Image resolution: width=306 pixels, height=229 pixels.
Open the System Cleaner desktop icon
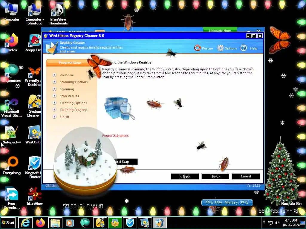34,106
